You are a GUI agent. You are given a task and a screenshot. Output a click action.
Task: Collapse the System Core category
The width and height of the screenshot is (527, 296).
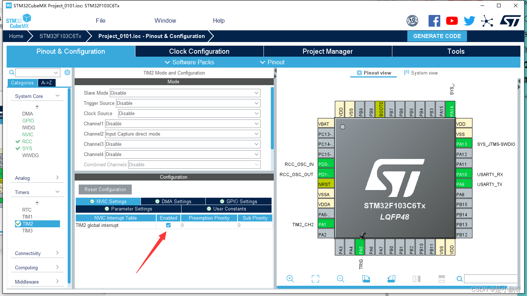tap(37, 96)
